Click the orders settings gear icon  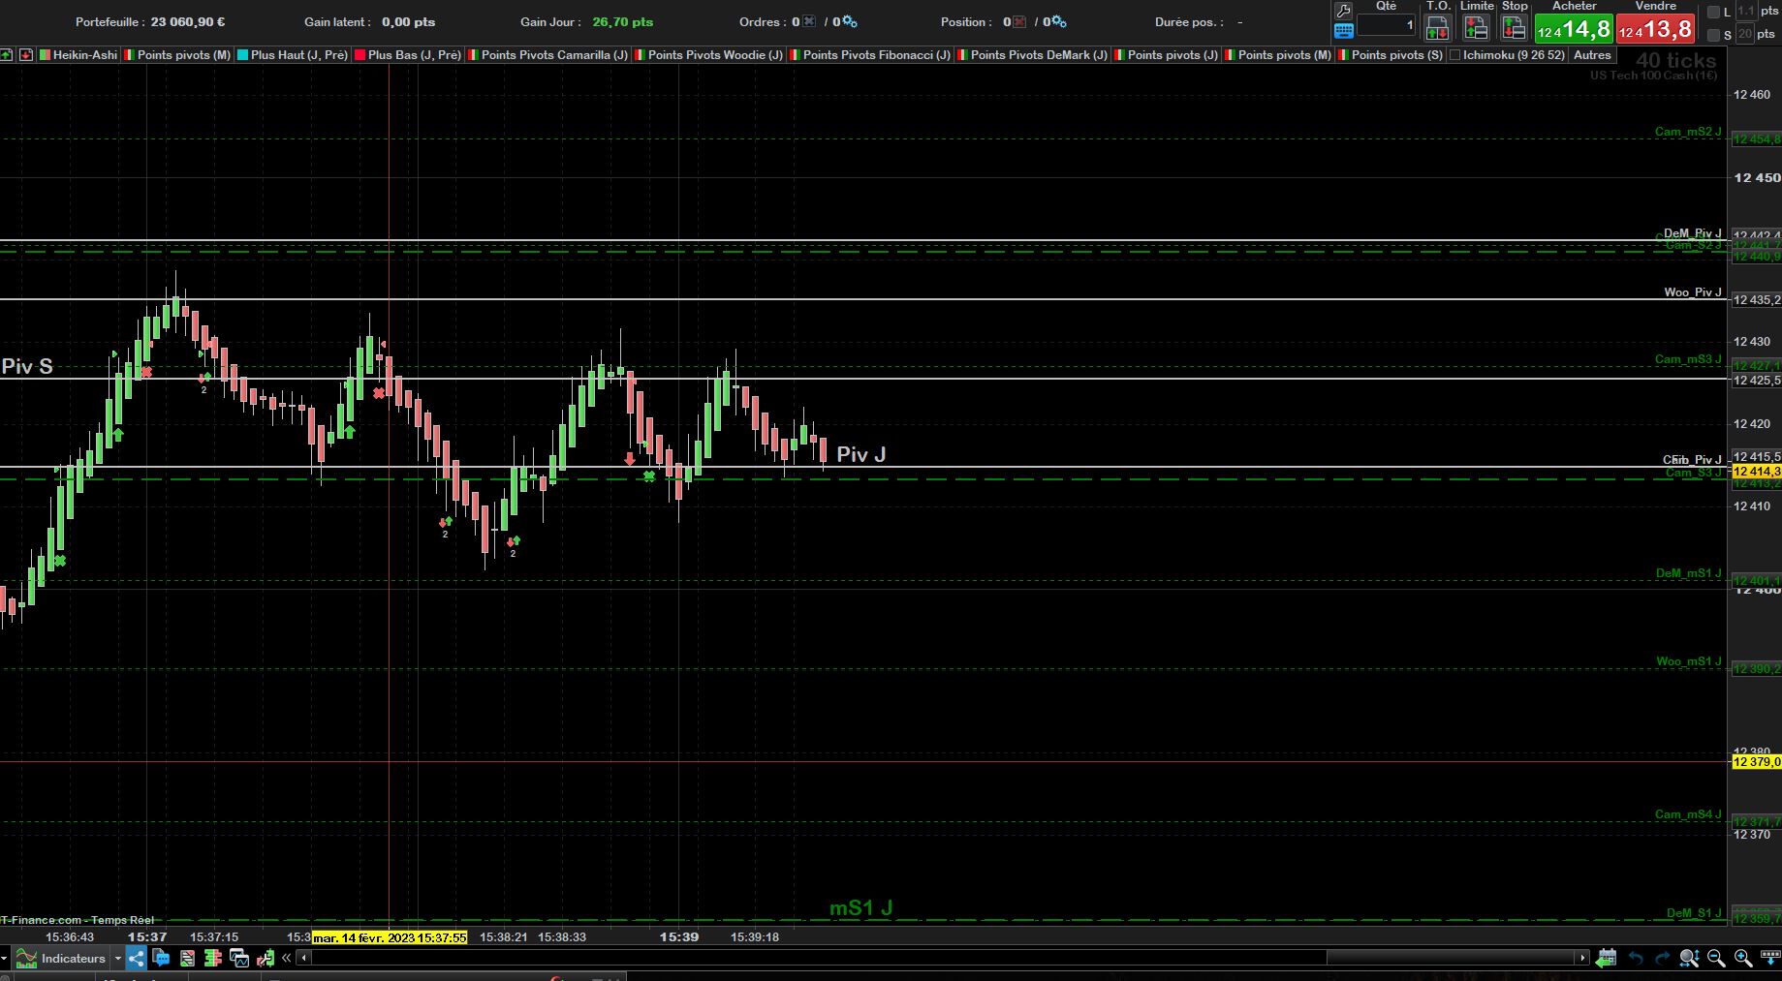coord(848,22)
